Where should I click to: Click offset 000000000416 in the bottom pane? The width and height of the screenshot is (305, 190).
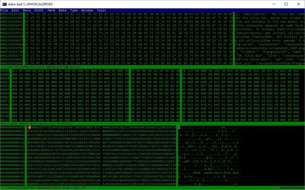pos(13,177)
